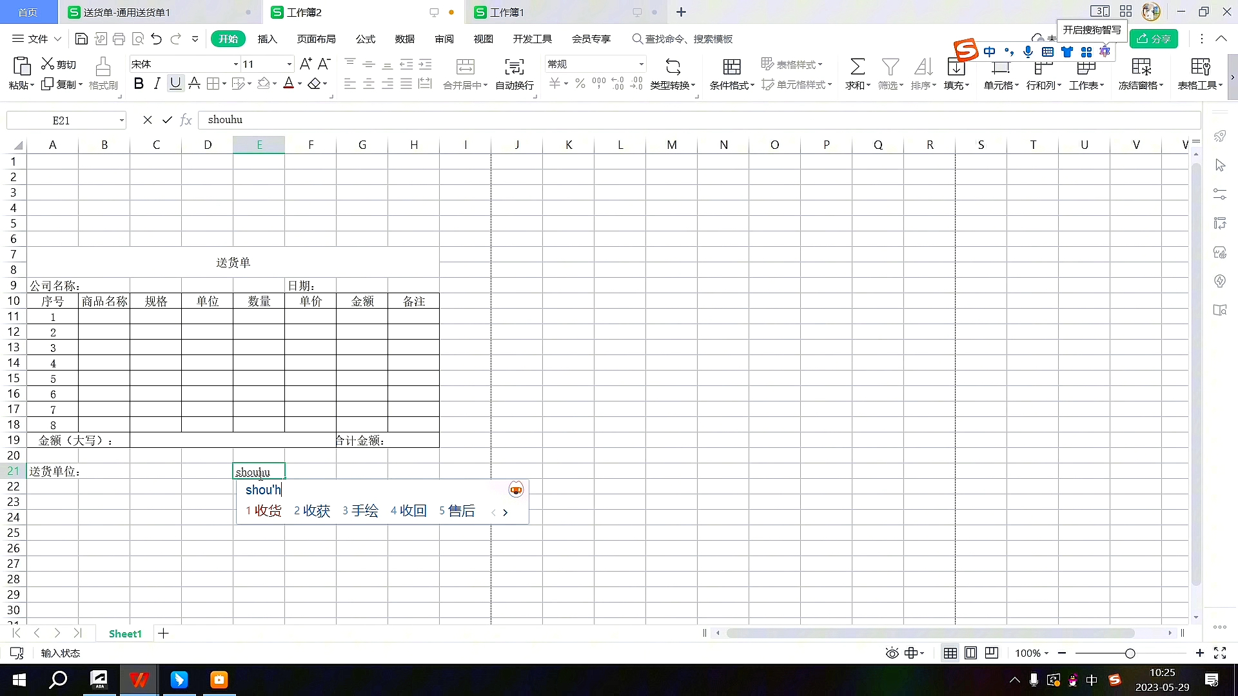
Task: Open the number format dropdown showing 常规
Action: [641, 64]
